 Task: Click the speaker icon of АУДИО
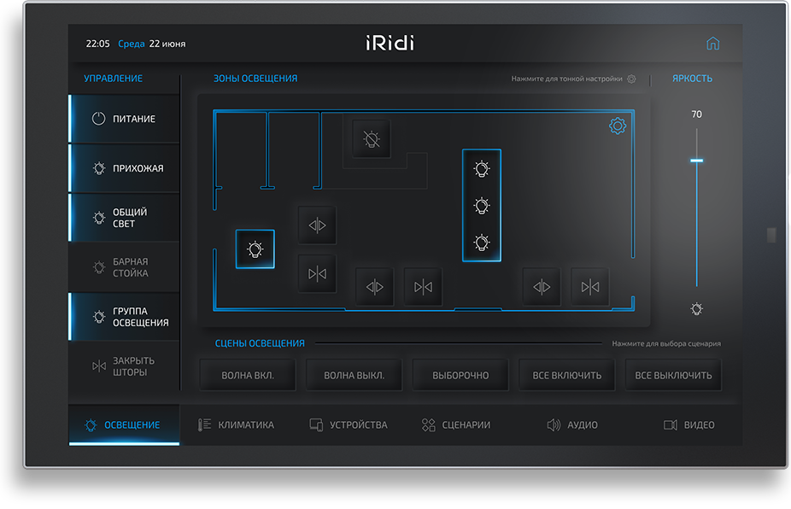tap(554, 424)
